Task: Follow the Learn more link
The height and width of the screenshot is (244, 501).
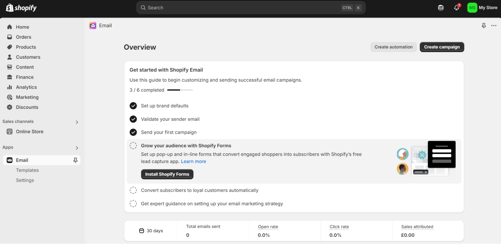Action: click(x=193, y=161)
